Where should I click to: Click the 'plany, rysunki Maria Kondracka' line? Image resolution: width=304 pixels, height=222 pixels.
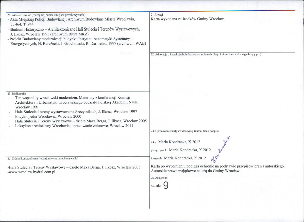point(181,150)
